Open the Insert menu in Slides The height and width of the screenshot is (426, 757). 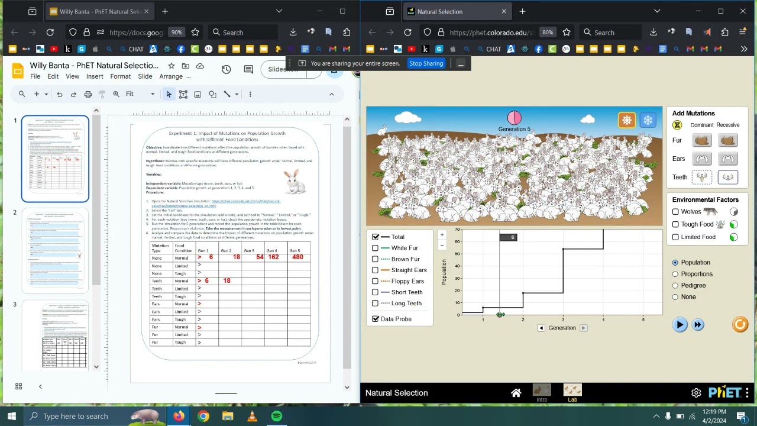pos(95,76)
